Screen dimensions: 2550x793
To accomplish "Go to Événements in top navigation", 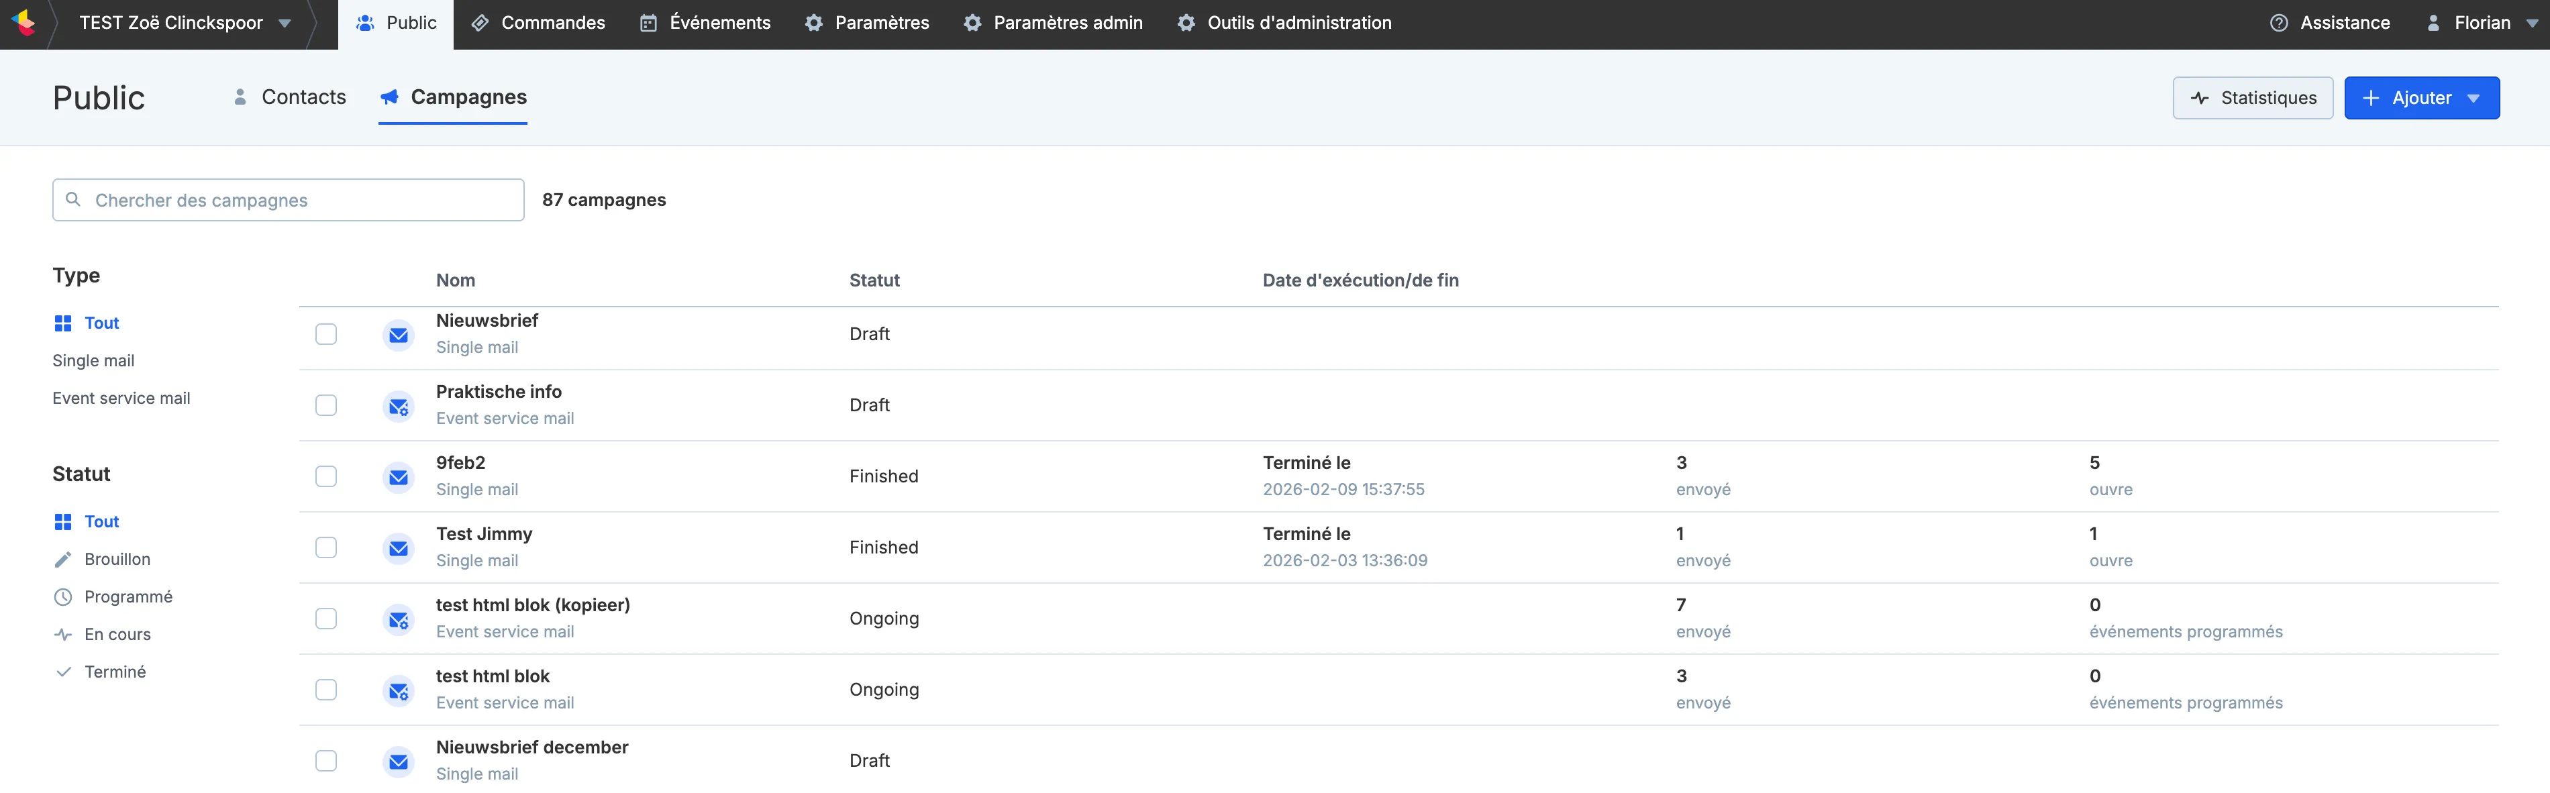I will [705, 23].
